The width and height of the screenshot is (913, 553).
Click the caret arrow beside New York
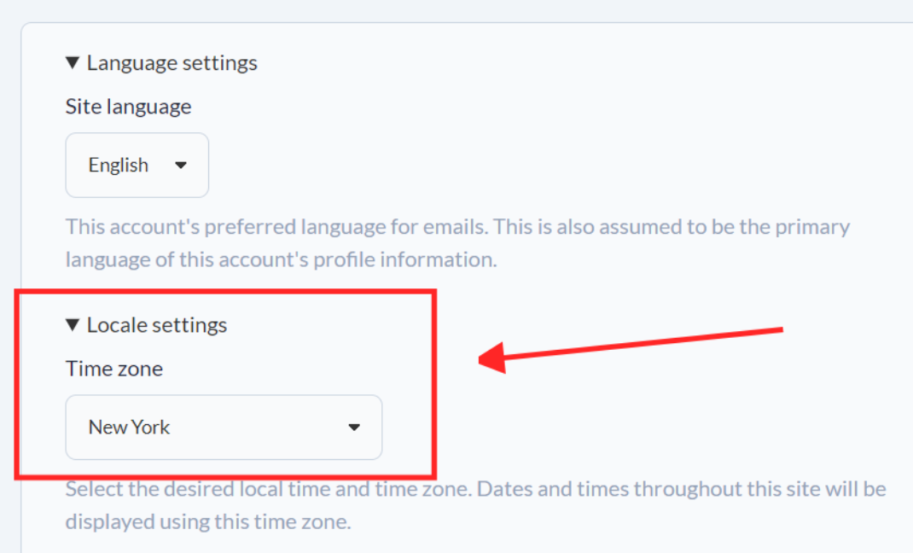click(354, 428)
